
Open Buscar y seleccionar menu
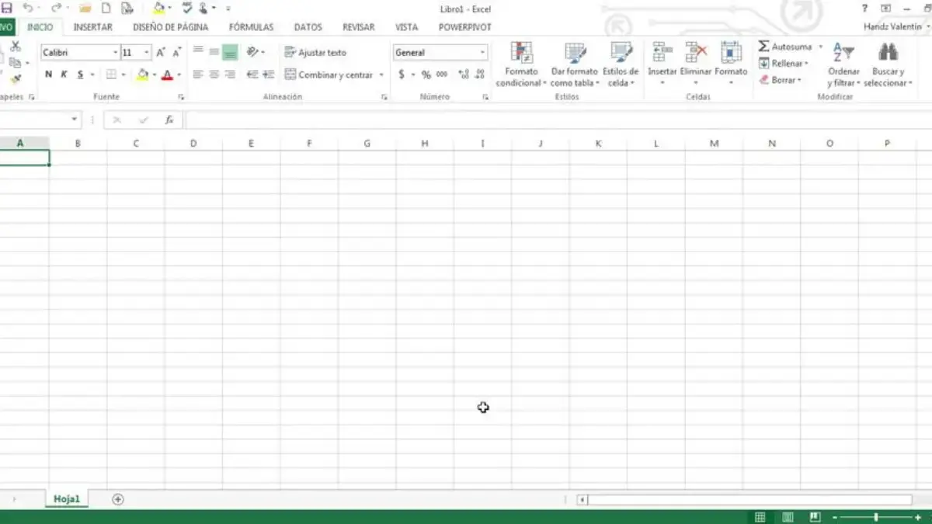pos(888,64)
